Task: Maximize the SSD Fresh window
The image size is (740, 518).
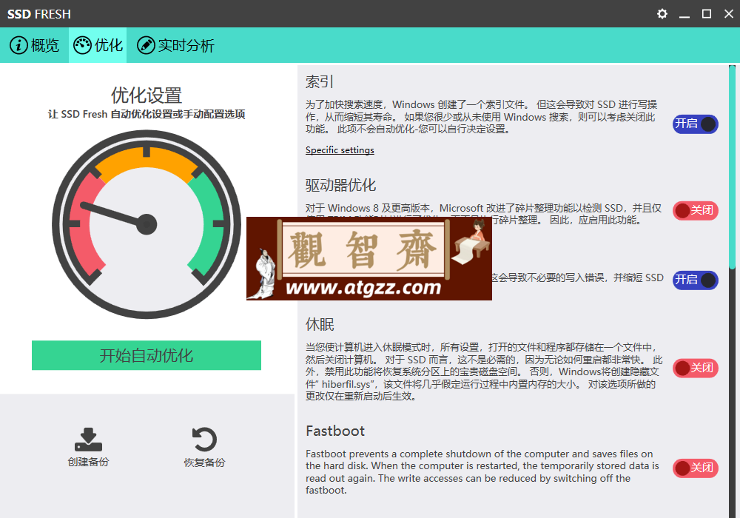Action: coord(707,13)
